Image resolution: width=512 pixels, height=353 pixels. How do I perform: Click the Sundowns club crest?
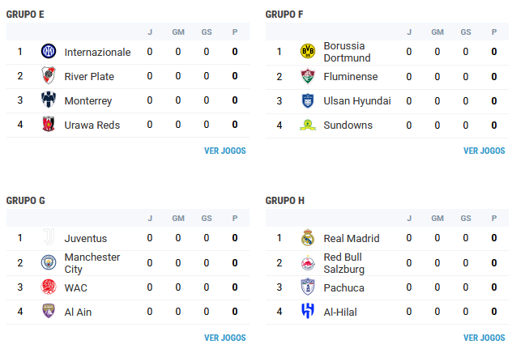tap(307, 125)
